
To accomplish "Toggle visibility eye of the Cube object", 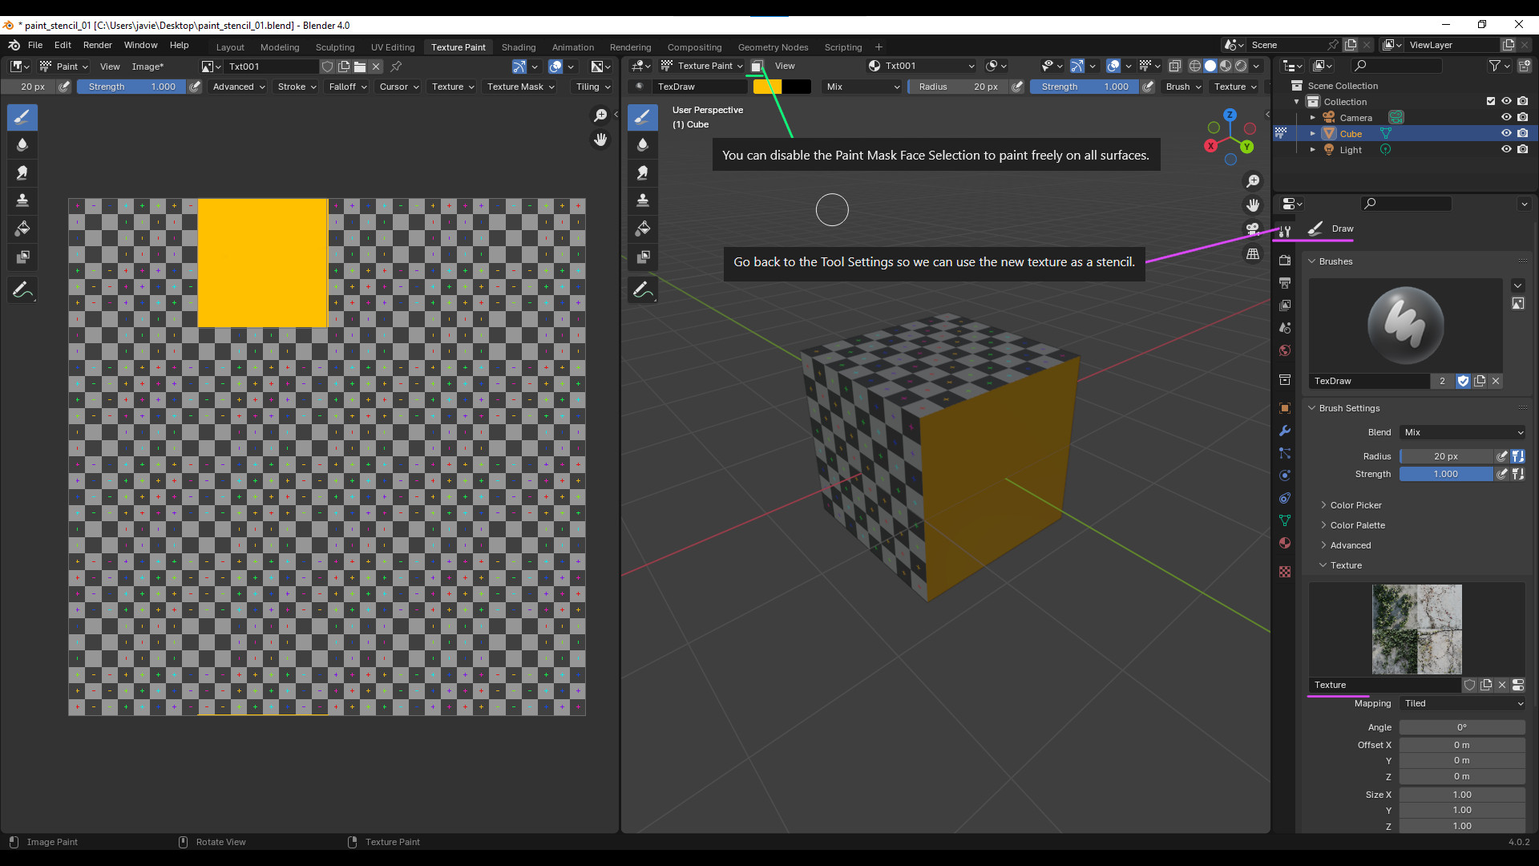I will [x=1506, y=133].
